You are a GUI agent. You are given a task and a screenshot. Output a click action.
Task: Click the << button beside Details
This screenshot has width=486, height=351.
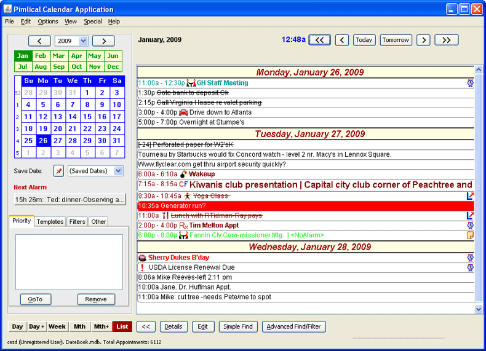point(146,326)
